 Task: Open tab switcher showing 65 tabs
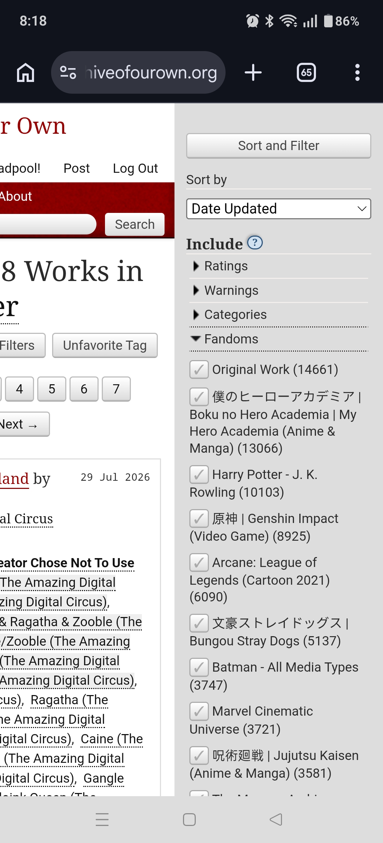[306, 72]
